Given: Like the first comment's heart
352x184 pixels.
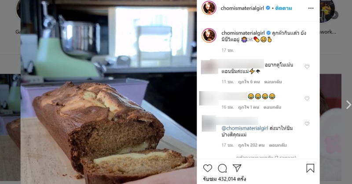Looking at the screenshot, I should 307,67.
